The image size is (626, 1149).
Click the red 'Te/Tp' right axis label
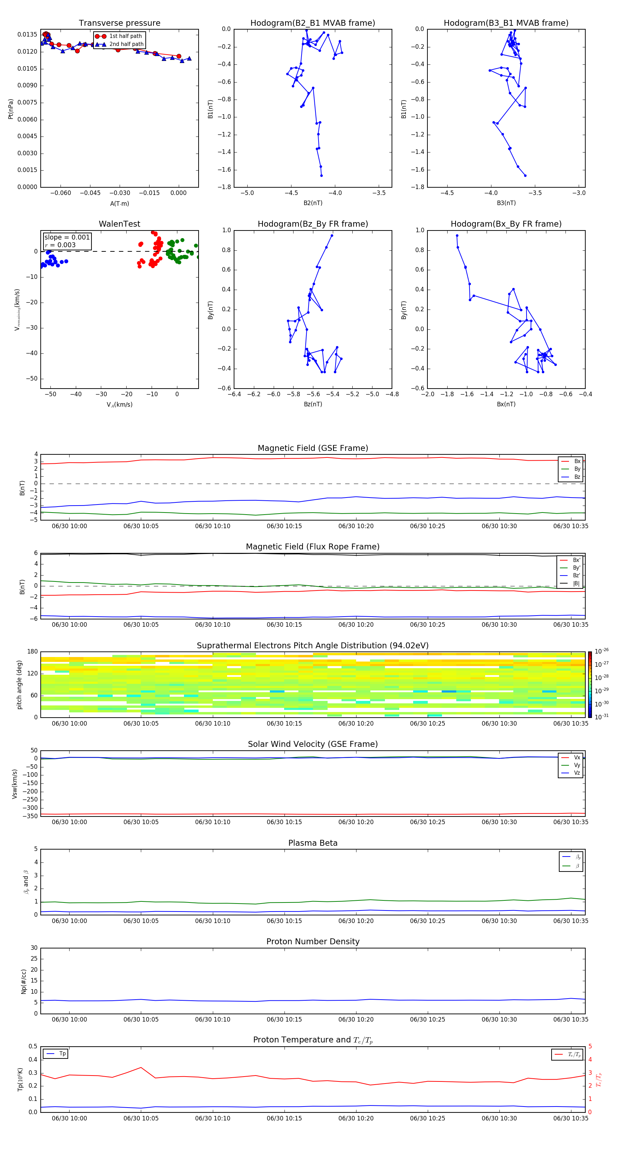point(599,1079)
